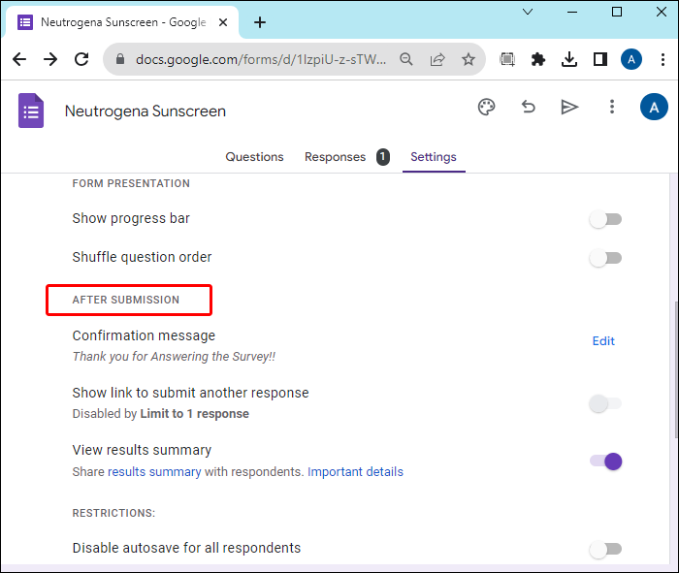The width and height of the screenshot is (679, 573).
Task: Click the page vertical scrollbar thumb
Action: tap(675, 370)
